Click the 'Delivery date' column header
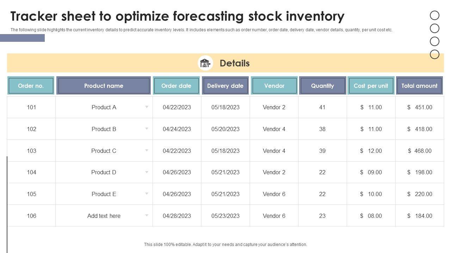 coord(225,86)
